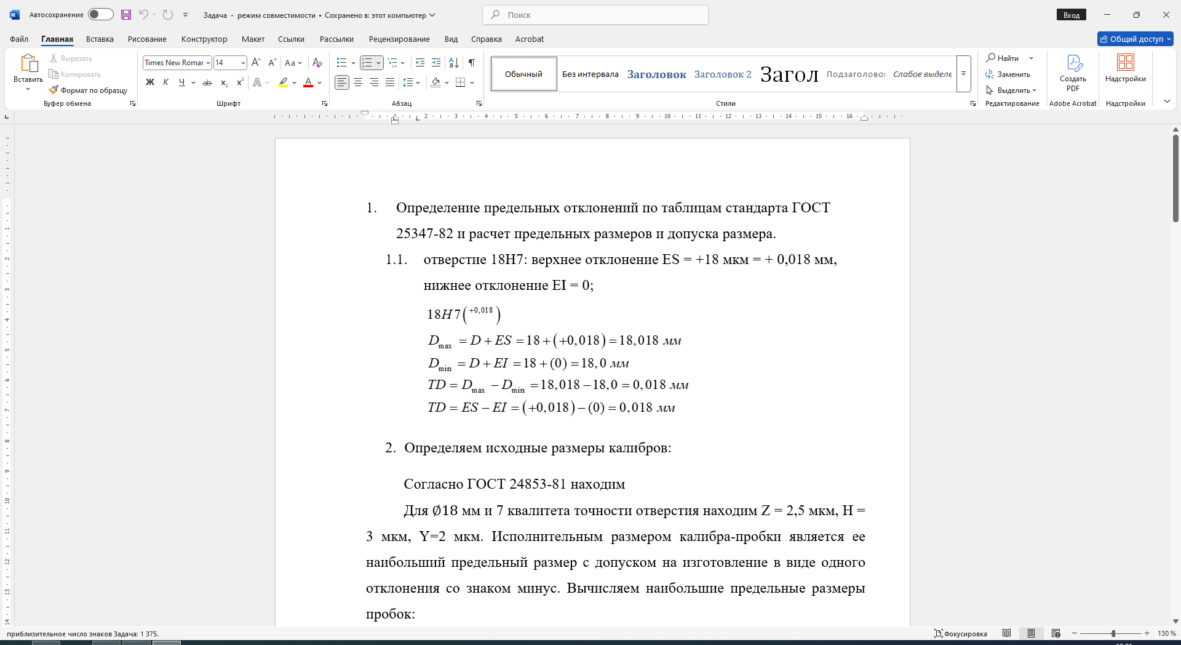The image size is (1181, 645).
Task: Click the Replace (Заменить) icon
Action: point(990,74)
